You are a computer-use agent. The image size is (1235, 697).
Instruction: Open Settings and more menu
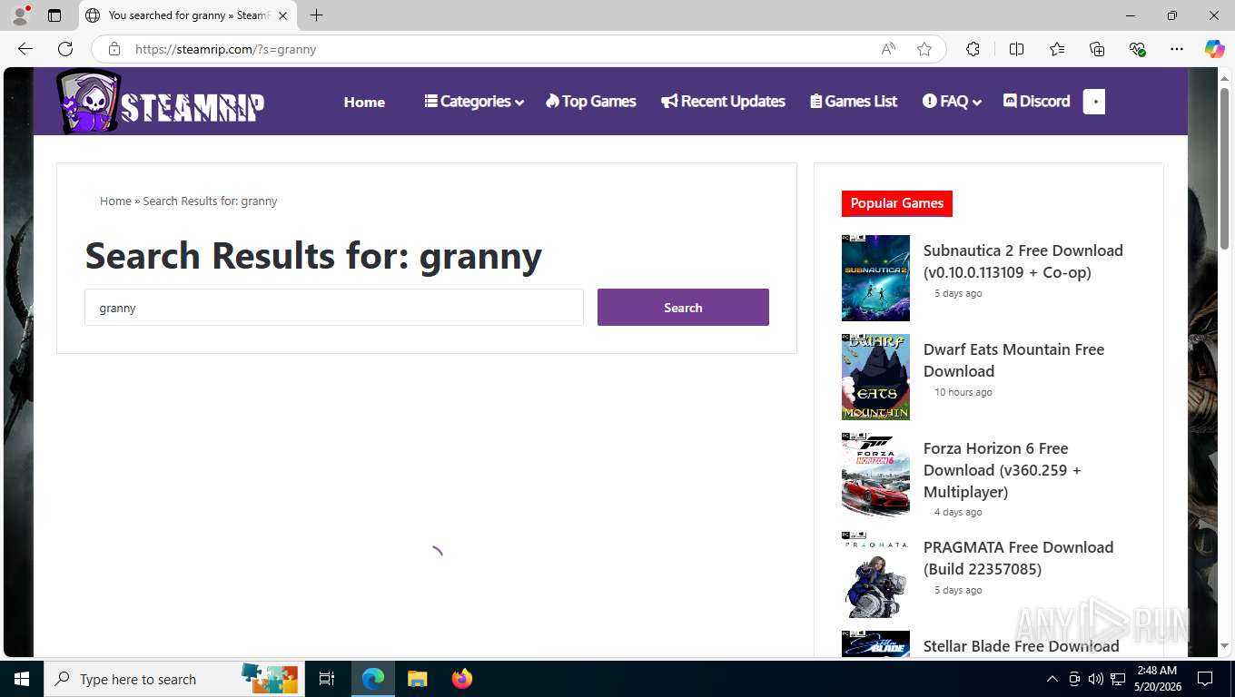point(1177,49)
